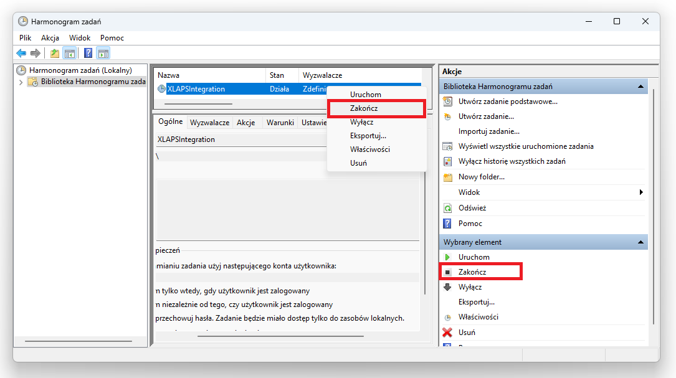Click the Back arrow toolbar icon

pos(21,54)
